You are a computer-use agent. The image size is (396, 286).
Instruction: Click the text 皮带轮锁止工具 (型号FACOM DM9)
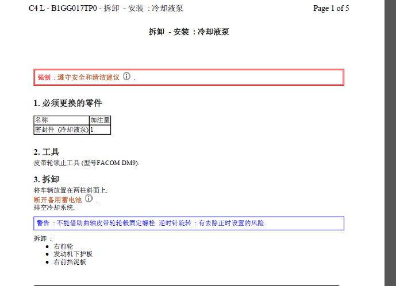click(x=86, y=163)
